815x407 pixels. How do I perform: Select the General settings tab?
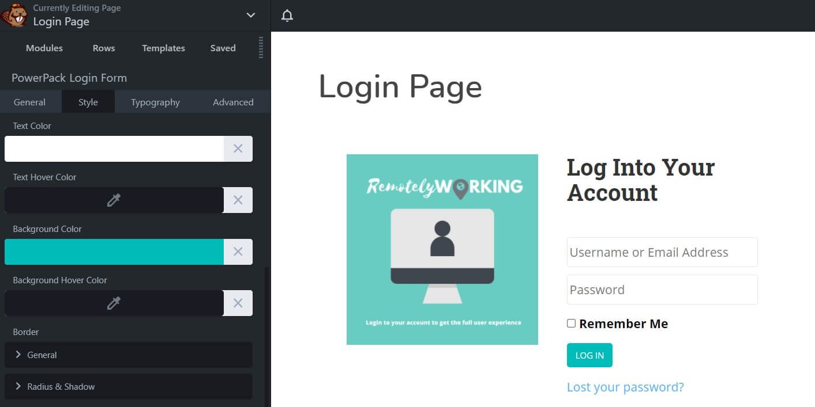tap(29, 102)
